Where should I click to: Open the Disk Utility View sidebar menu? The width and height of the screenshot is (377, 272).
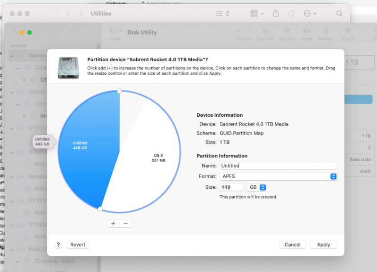pyautogui.click(x=115, y=31)
